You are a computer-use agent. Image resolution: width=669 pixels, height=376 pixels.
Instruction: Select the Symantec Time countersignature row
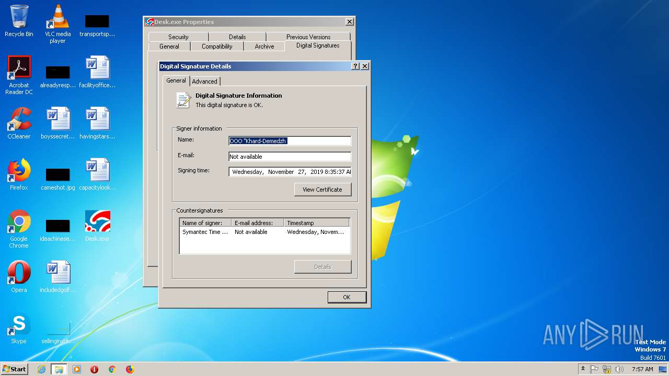[x=264, y=232]
